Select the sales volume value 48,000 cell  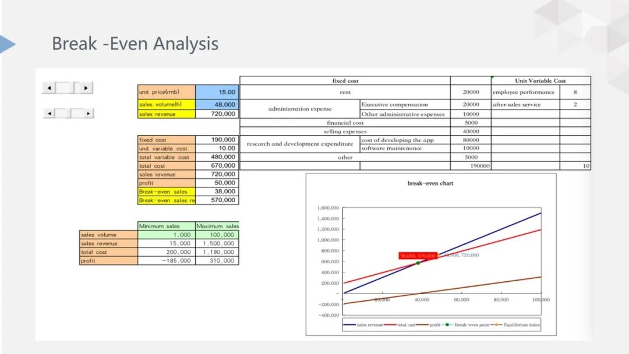(217, 105)
